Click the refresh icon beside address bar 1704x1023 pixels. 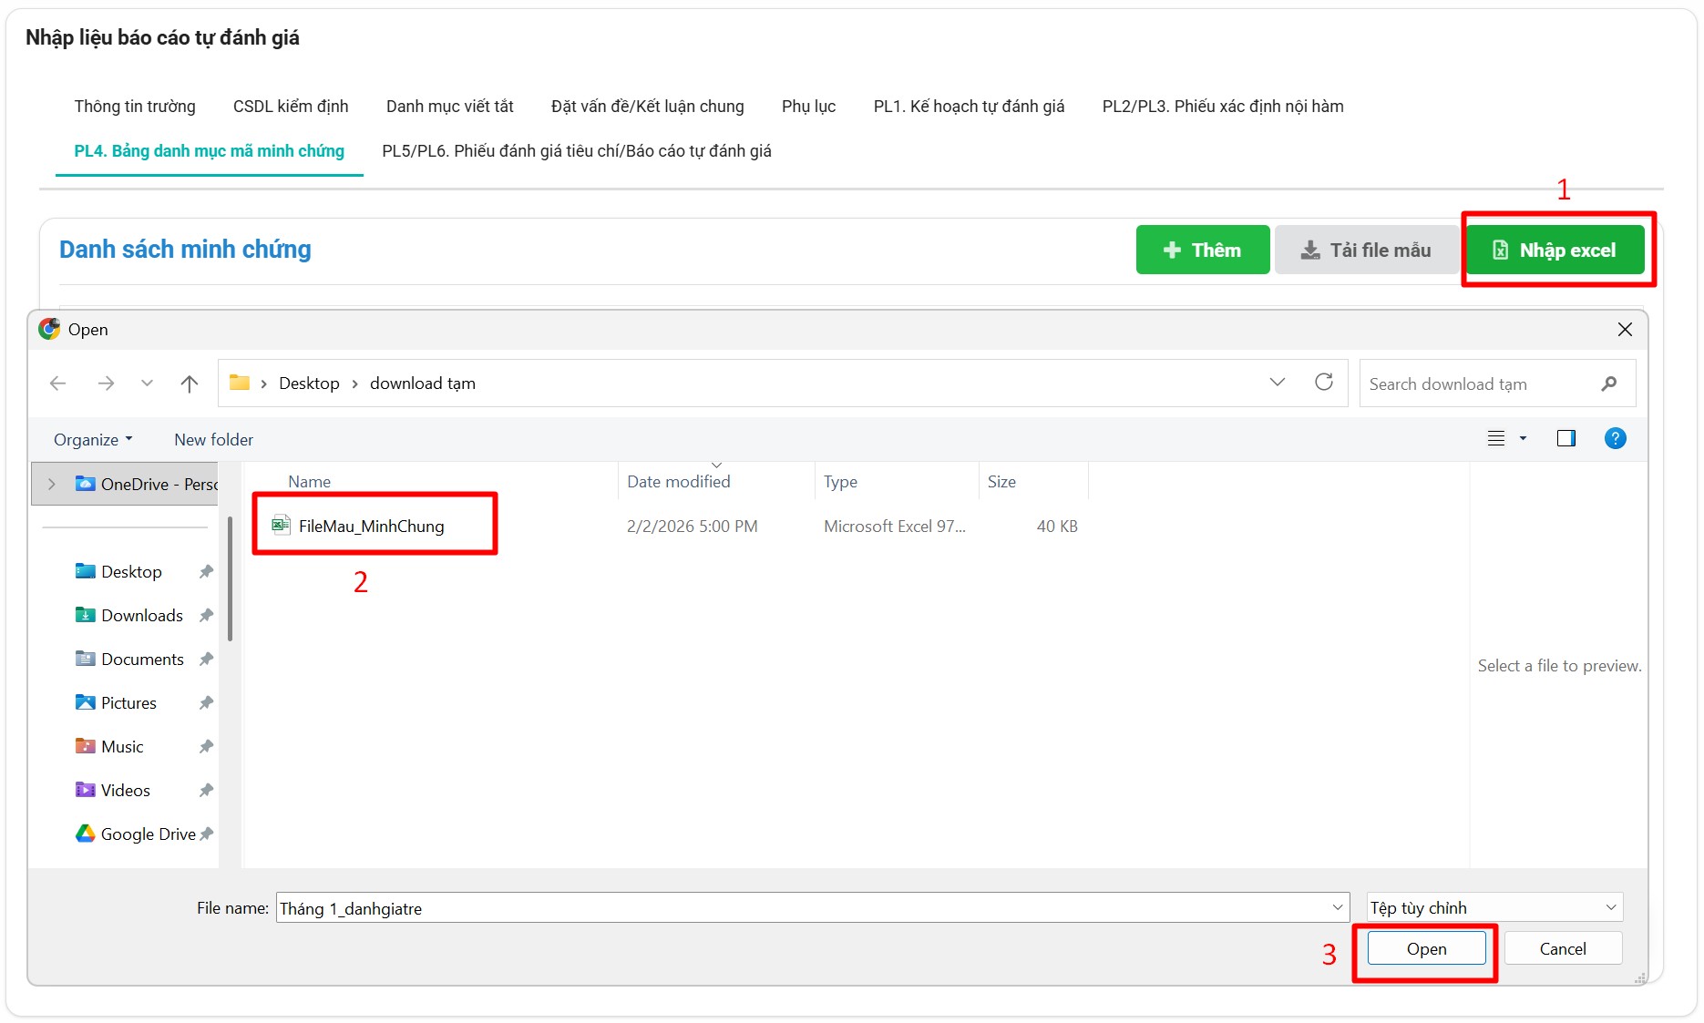pyautogui.click(x=1323, y=383)
